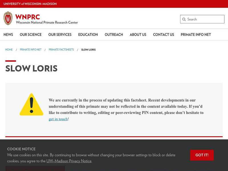Open the News menu item
This screenshot has height=171, width=228.
click(8, 34)
